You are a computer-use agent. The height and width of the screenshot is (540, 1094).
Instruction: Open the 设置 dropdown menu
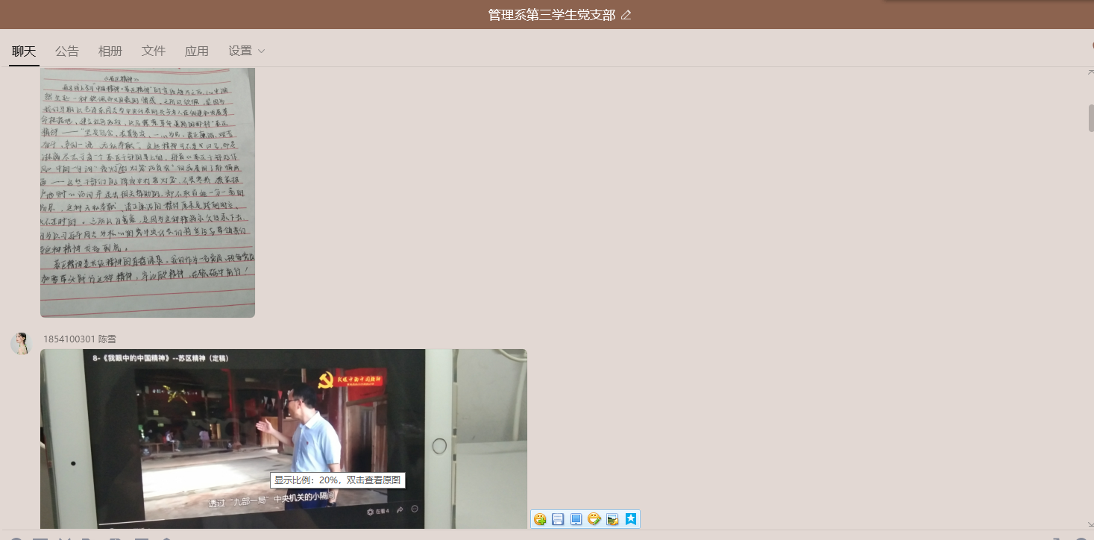pos(247,51)
